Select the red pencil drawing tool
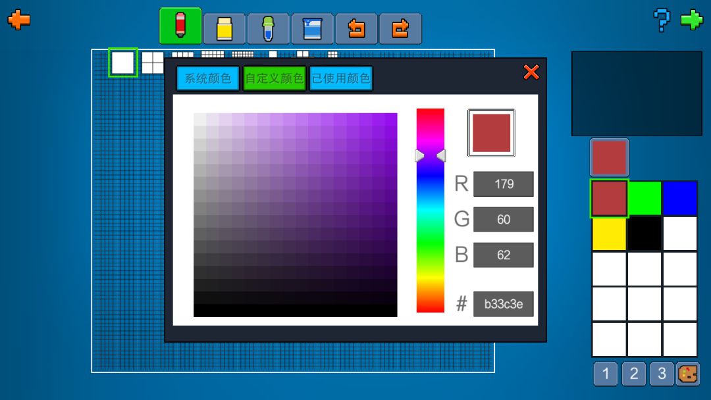Image resolution: width=711 pixels, height=400 pixels. (x=180, y=26)
